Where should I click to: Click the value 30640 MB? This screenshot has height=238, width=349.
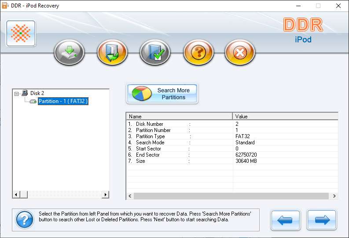pos(246,161)
